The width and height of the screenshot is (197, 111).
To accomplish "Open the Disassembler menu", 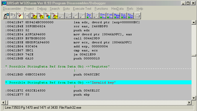I will point(12,9).
